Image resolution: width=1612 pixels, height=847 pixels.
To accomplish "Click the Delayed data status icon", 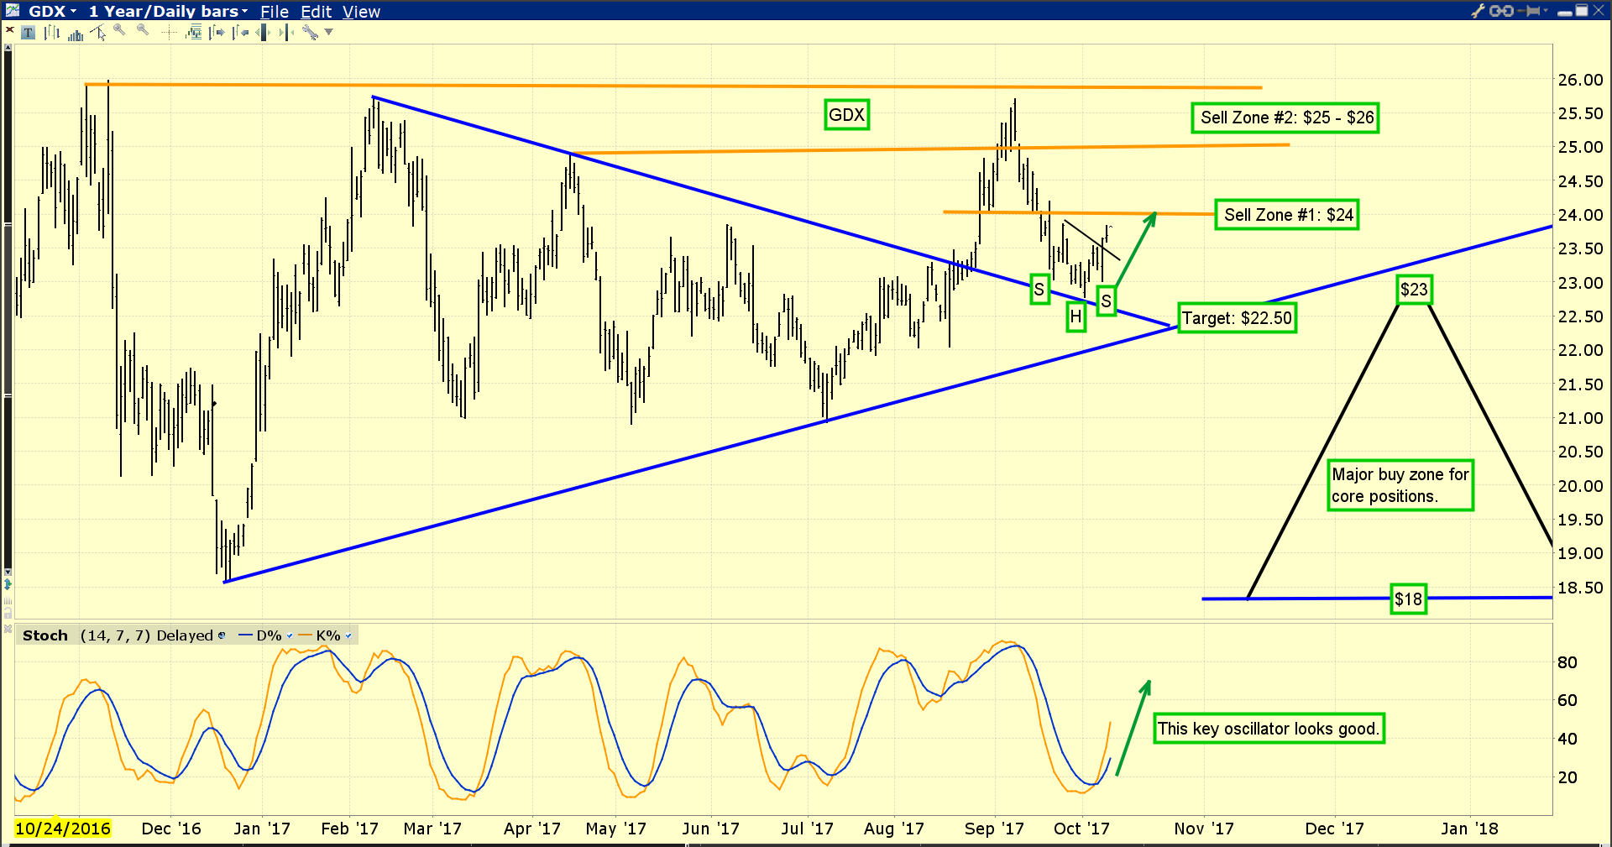I will click(222, 635).
